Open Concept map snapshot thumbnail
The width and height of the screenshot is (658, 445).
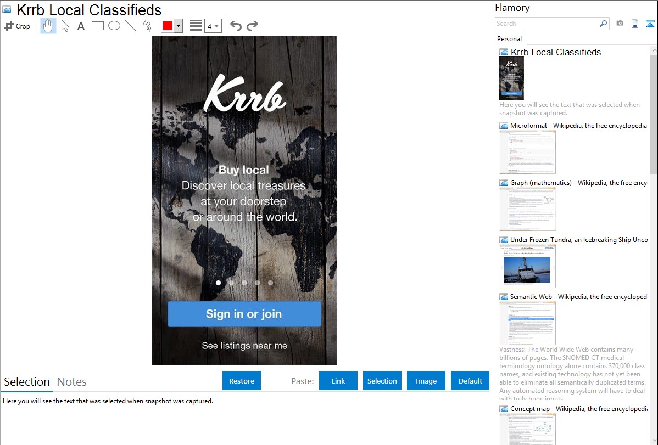527,430
